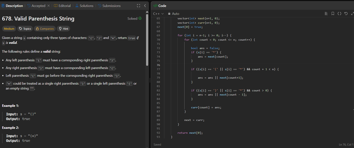The image size is (354, 148).
Task: Click the 'ans = next[count];' code line
Action: 213,56
